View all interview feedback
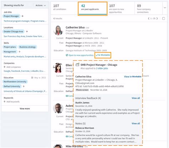 tap(136, 98)
